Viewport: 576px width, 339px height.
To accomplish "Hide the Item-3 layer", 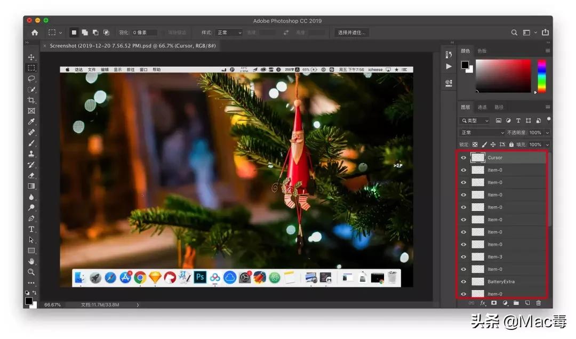I will point(463,257).
